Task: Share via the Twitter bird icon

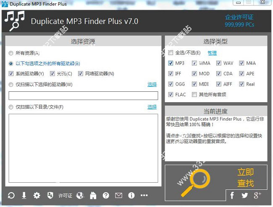Action: pyautogui.click(x=244, y=196)
